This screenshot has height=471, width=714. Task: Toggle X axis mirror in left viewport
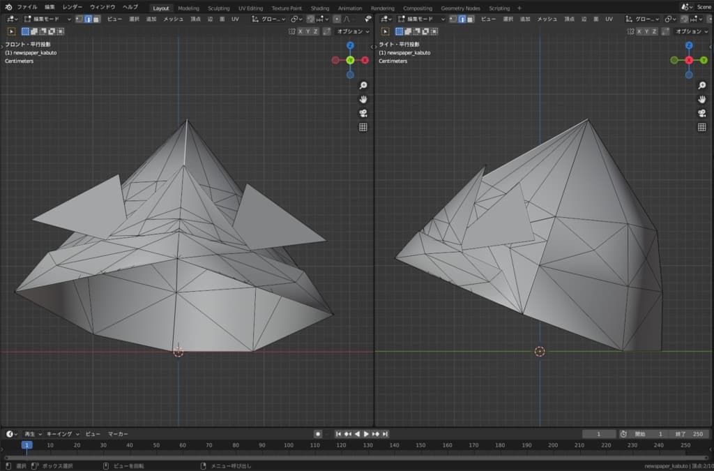tap(301, 31)
